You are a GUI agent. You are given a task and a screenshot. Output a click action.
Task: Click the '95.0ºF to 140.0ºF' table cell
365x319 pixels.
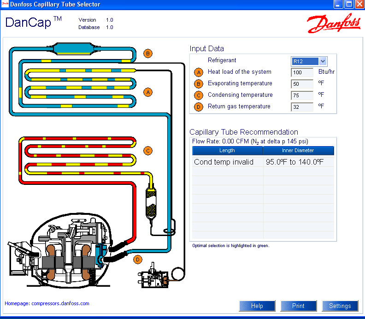click(299, 162)
